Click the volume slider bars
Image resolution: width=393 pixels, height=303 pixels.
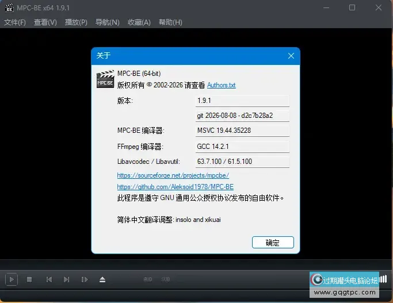click(383, 279)
